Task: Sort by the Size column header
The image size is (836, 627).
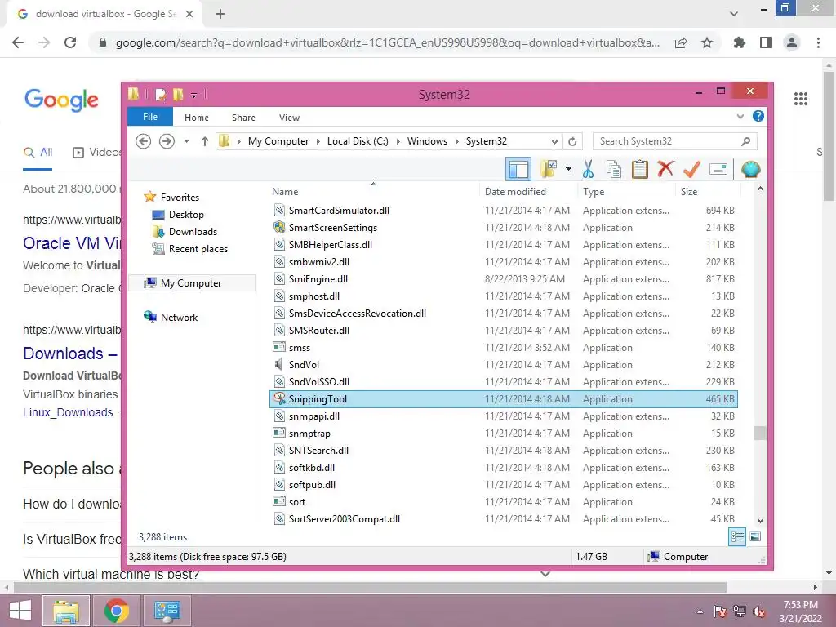Action: click(x=708, y=191)
